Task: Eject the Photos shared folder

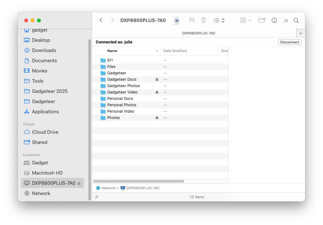Action: (x=157, y=118)
